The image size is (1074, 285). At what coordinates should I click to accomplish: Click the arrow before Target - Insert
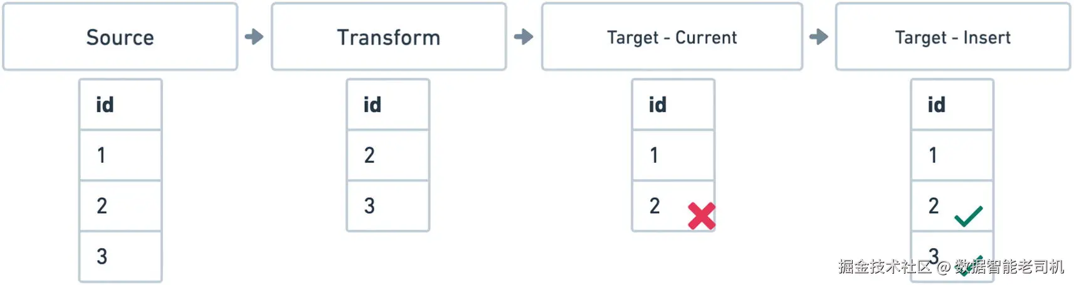click(819, 37)
